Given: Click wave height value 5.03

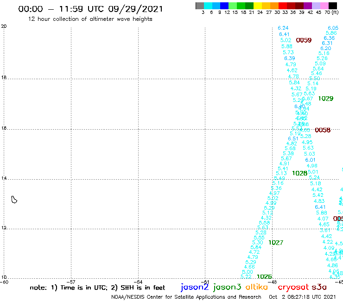Looking at the screenshot, I should click(310, 154).
